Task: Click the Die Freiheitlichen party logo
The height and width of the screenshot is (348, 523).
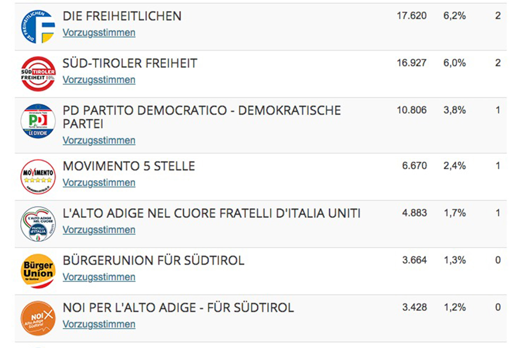Action: [38, 27]
